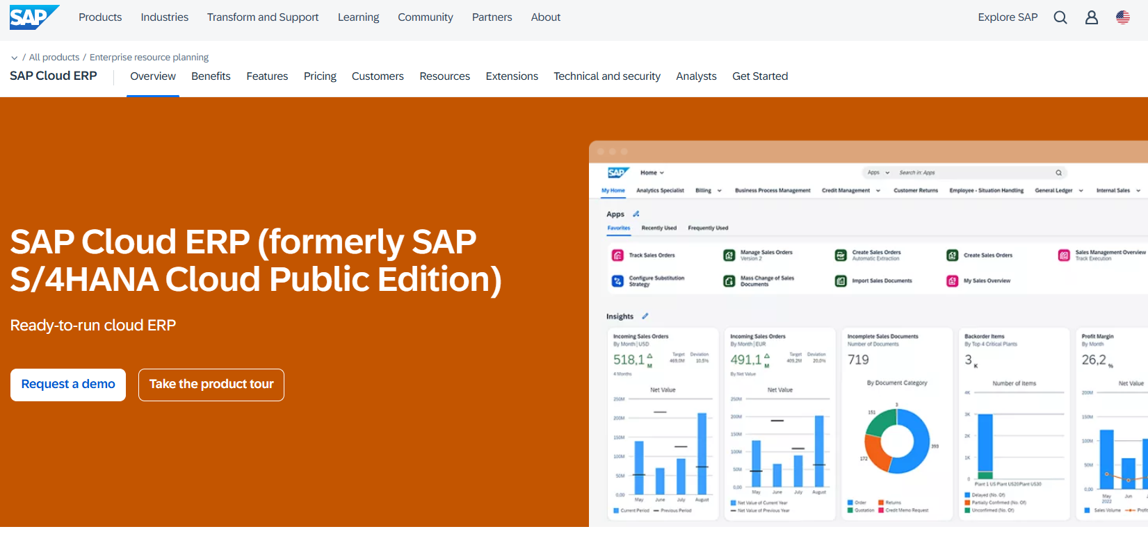Image resolution: width=1148 pixels, height=545 pixels.
Task: Click the preview search magnifier icon
Action: pos(1058,173)
